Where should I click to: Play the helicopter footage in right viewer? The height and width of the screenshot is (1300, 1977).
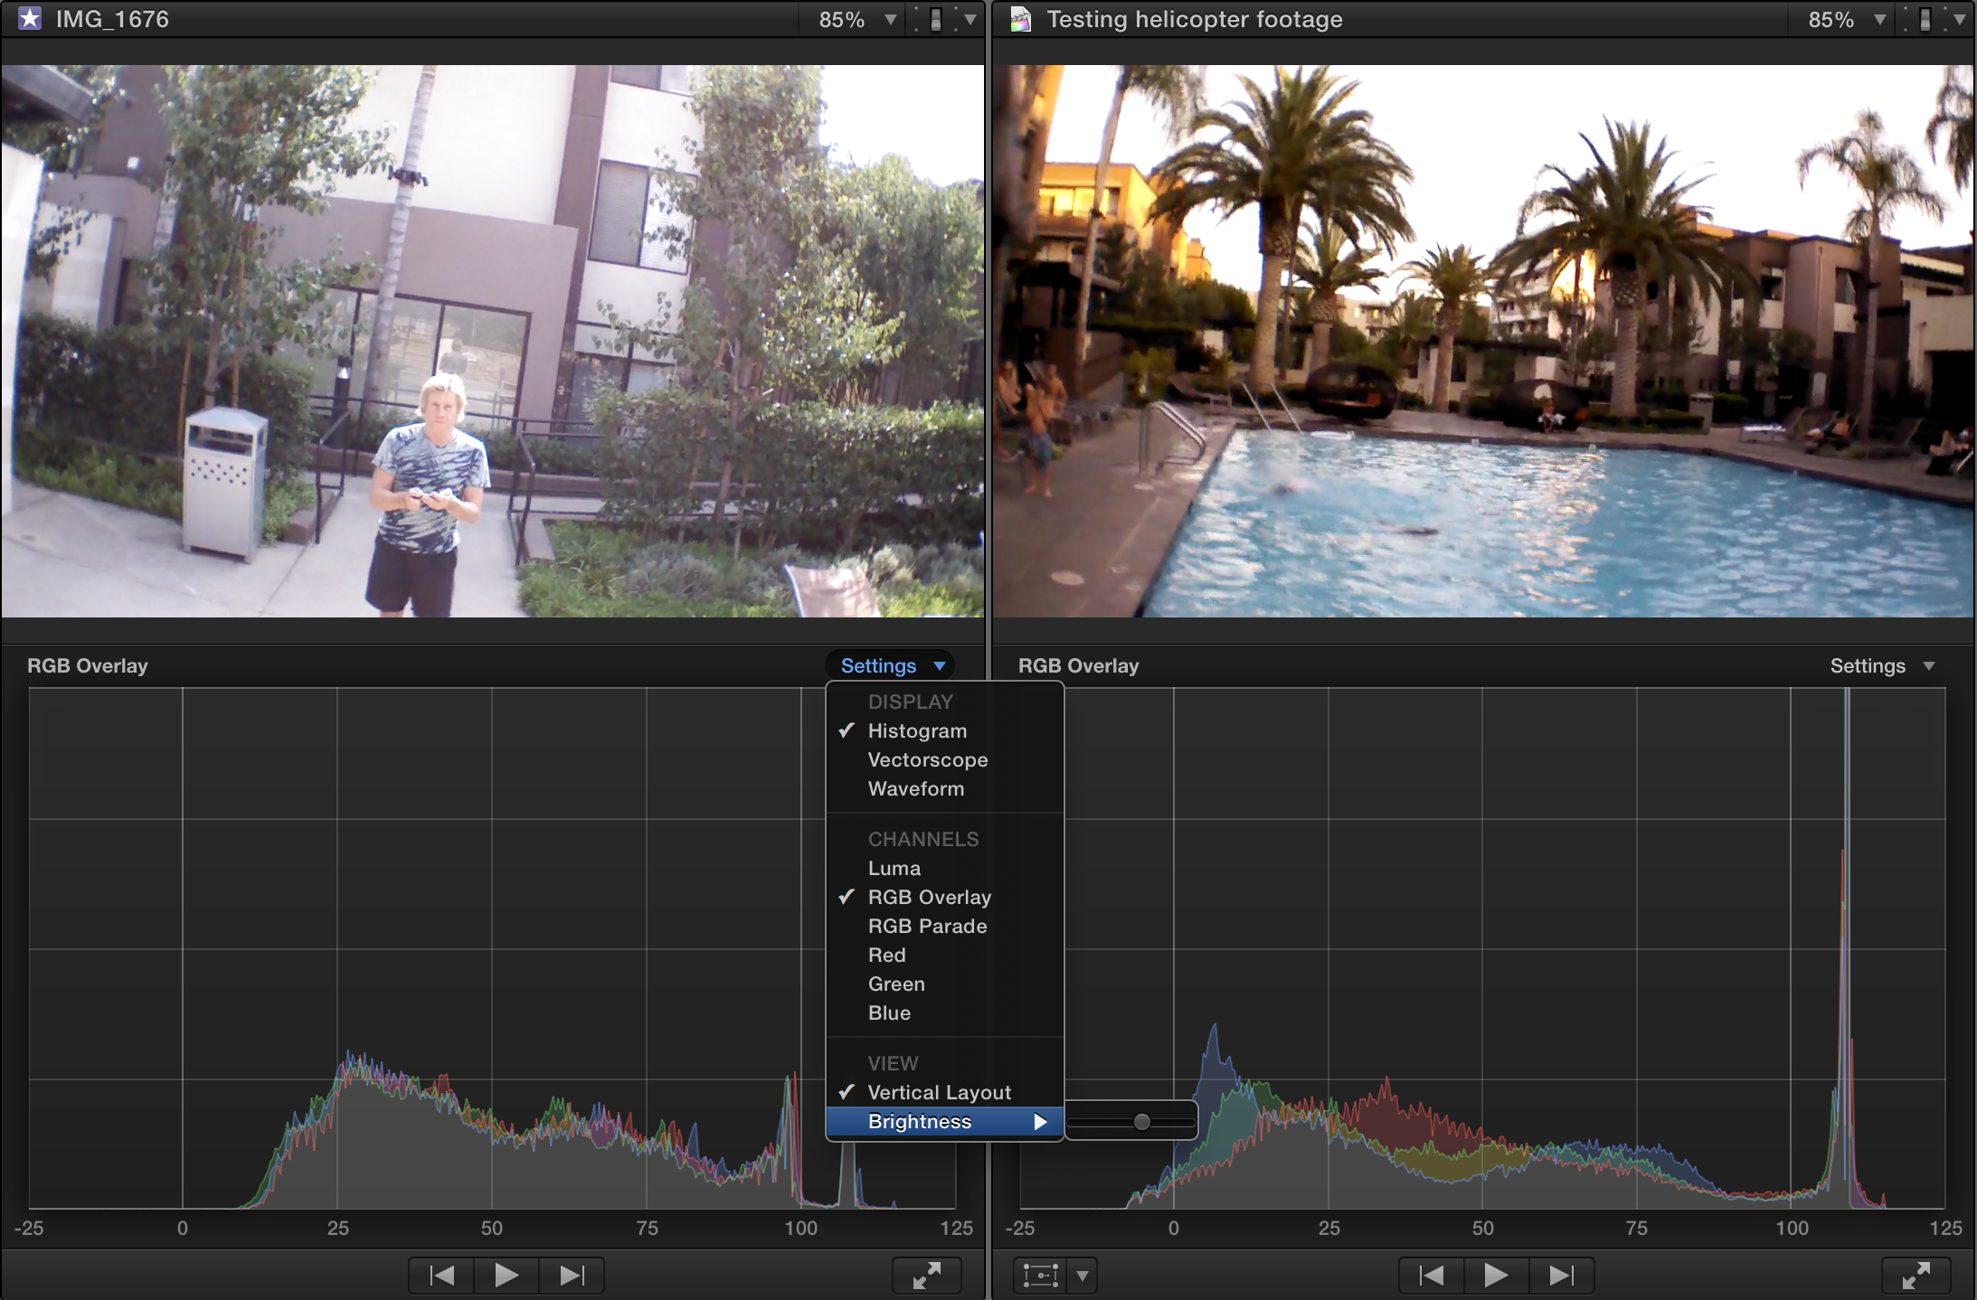pyautogui.click(x=1496, y=1276)
